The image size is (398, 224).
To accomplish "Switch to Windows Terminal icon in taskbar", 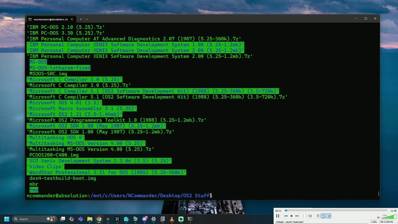I will coord(190,219).
